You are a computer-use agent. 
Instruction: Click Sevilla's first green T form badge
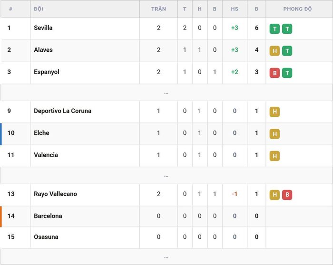pos(274,29)
